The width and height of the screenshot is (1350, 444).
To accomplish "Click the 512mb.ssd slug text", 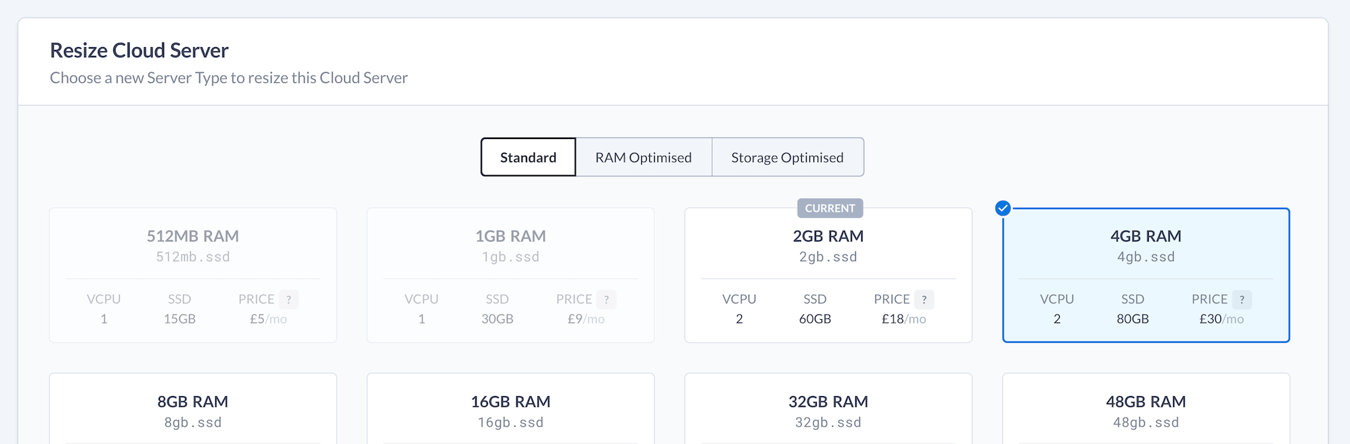I will (x=193, y=257).
